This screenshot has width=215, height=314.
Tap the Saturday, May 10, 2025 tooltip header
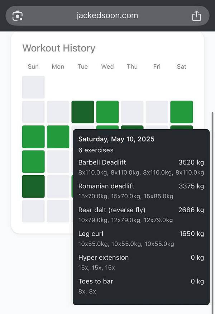[x=116, y=139]
